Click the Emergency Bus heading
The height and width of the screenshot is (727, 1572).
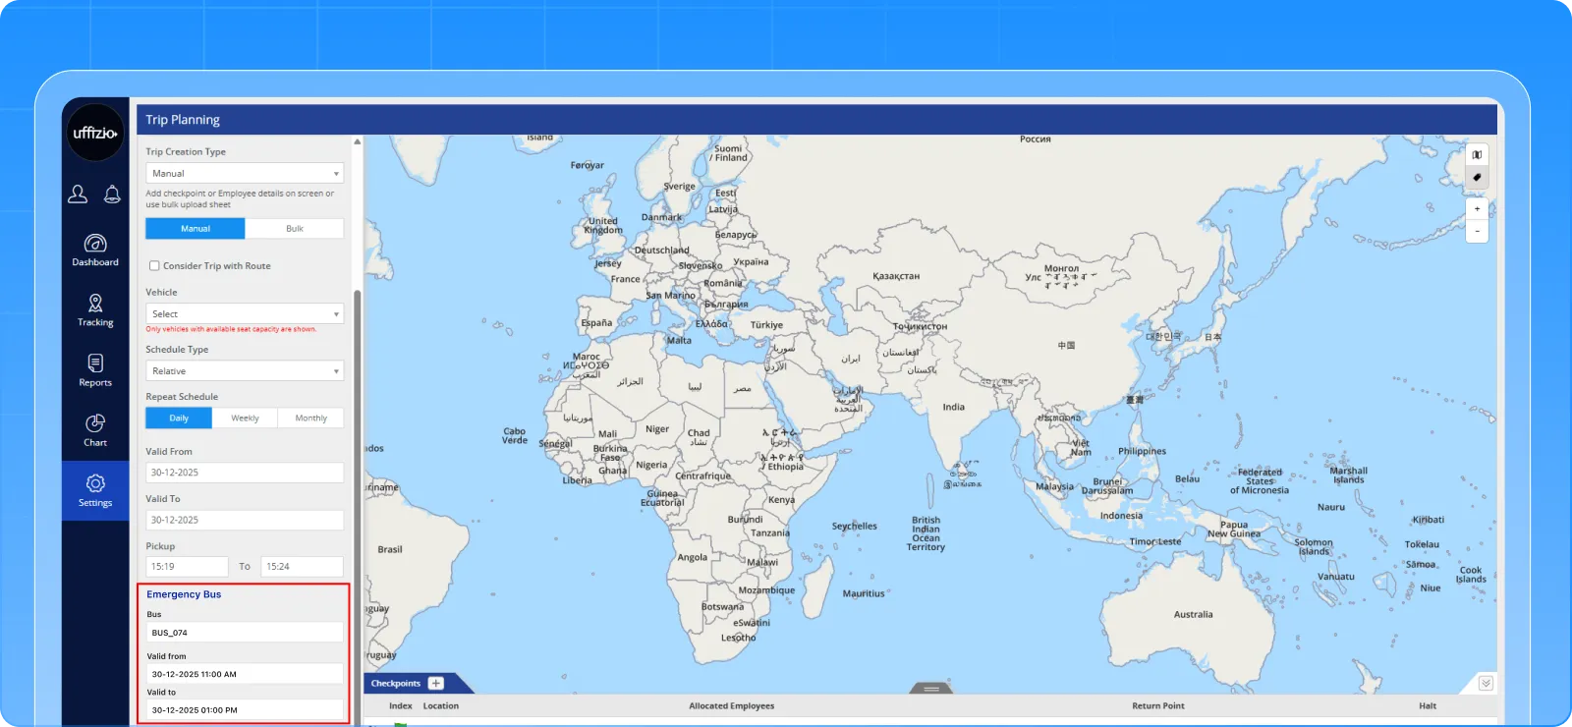[184, 594]
